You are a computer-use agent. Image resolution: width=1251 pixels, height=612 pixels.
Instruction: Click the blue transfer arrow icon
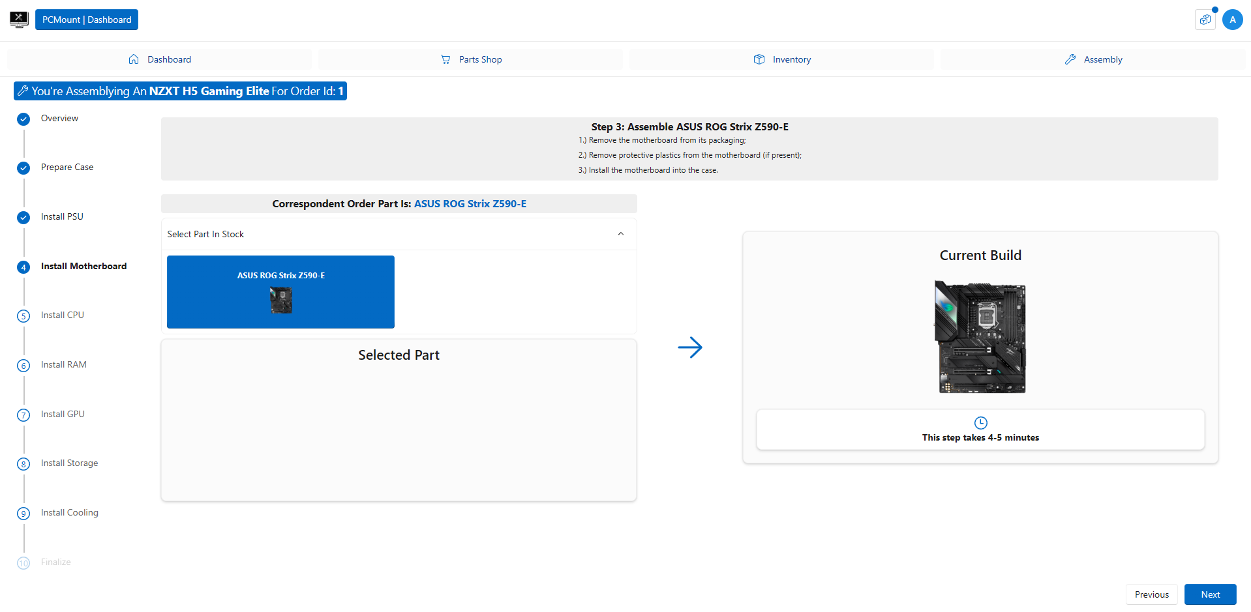(690, 347)
